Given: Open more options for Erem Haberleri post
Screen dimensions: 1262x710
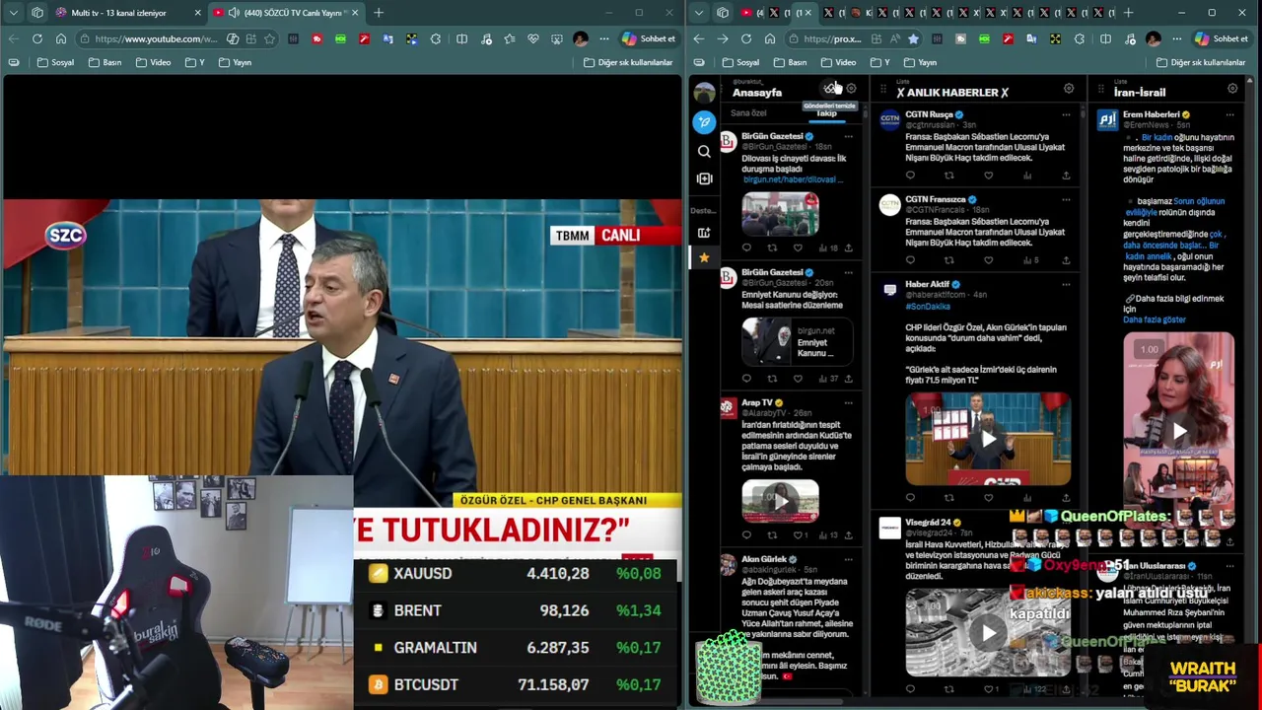Looking at the screenshot, I should 1230,114.
